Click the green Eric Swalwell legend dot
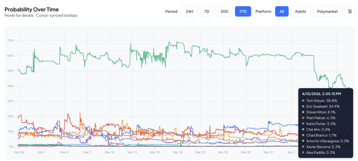Screen dimensions: 358x161 click(x=303, y=106)
